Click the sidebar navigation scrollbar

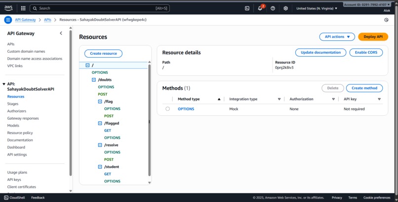[71, 103]
